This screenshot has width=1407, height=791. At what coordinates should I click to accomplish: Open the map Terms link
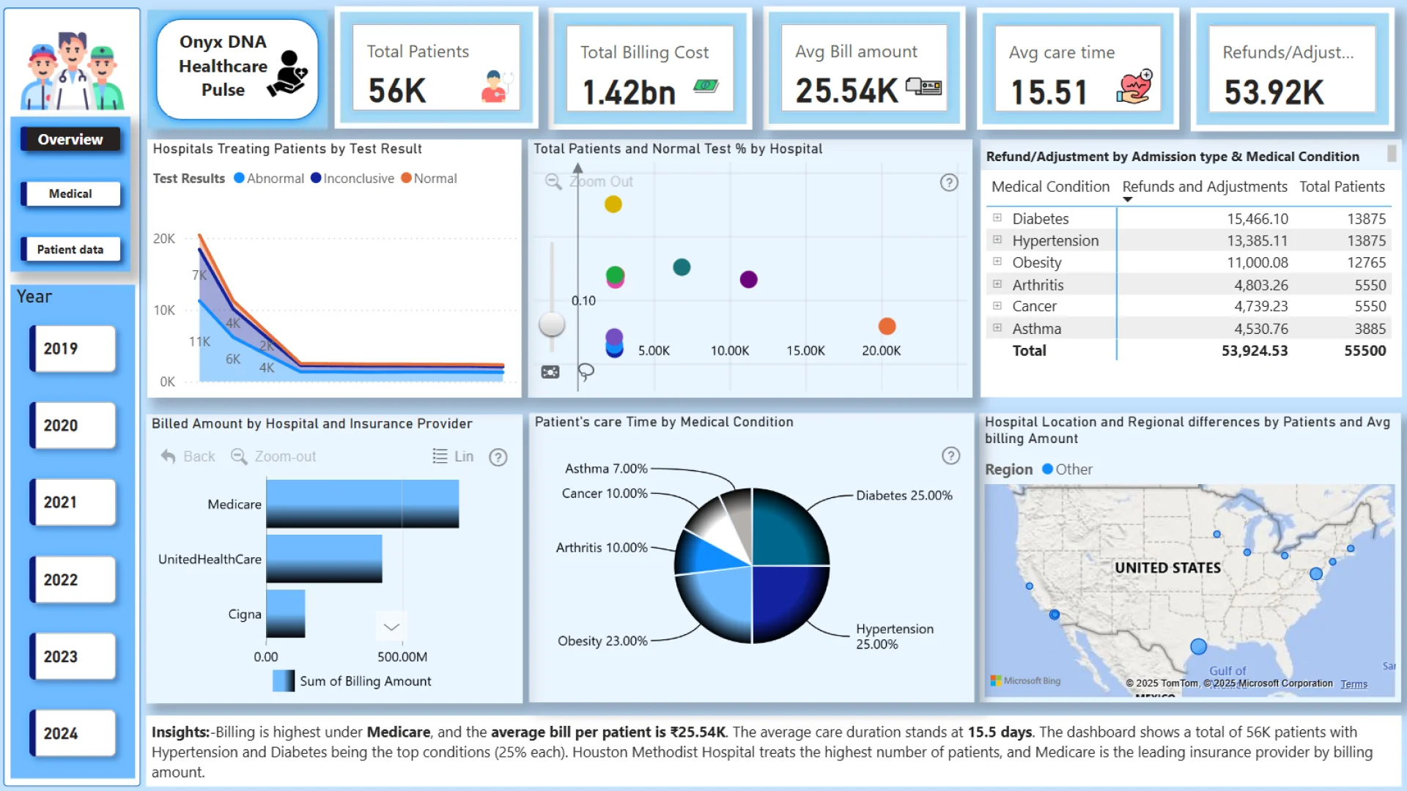tap(1354, 684)
